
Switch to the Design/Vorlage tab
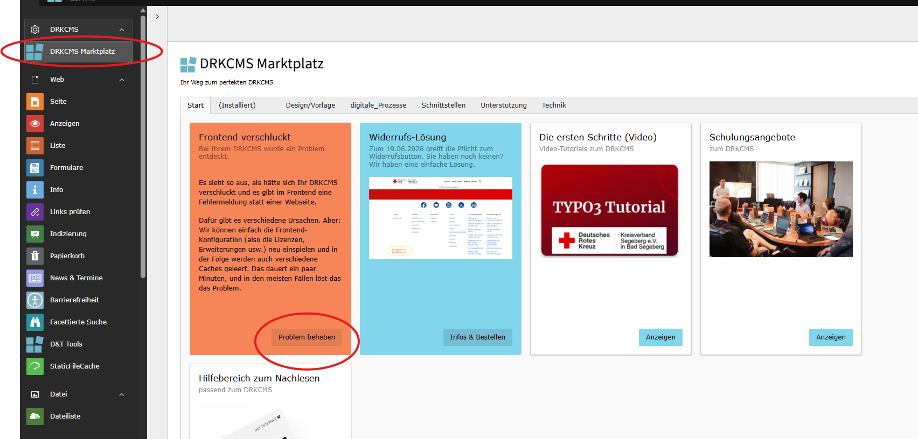tap(310, 105)
